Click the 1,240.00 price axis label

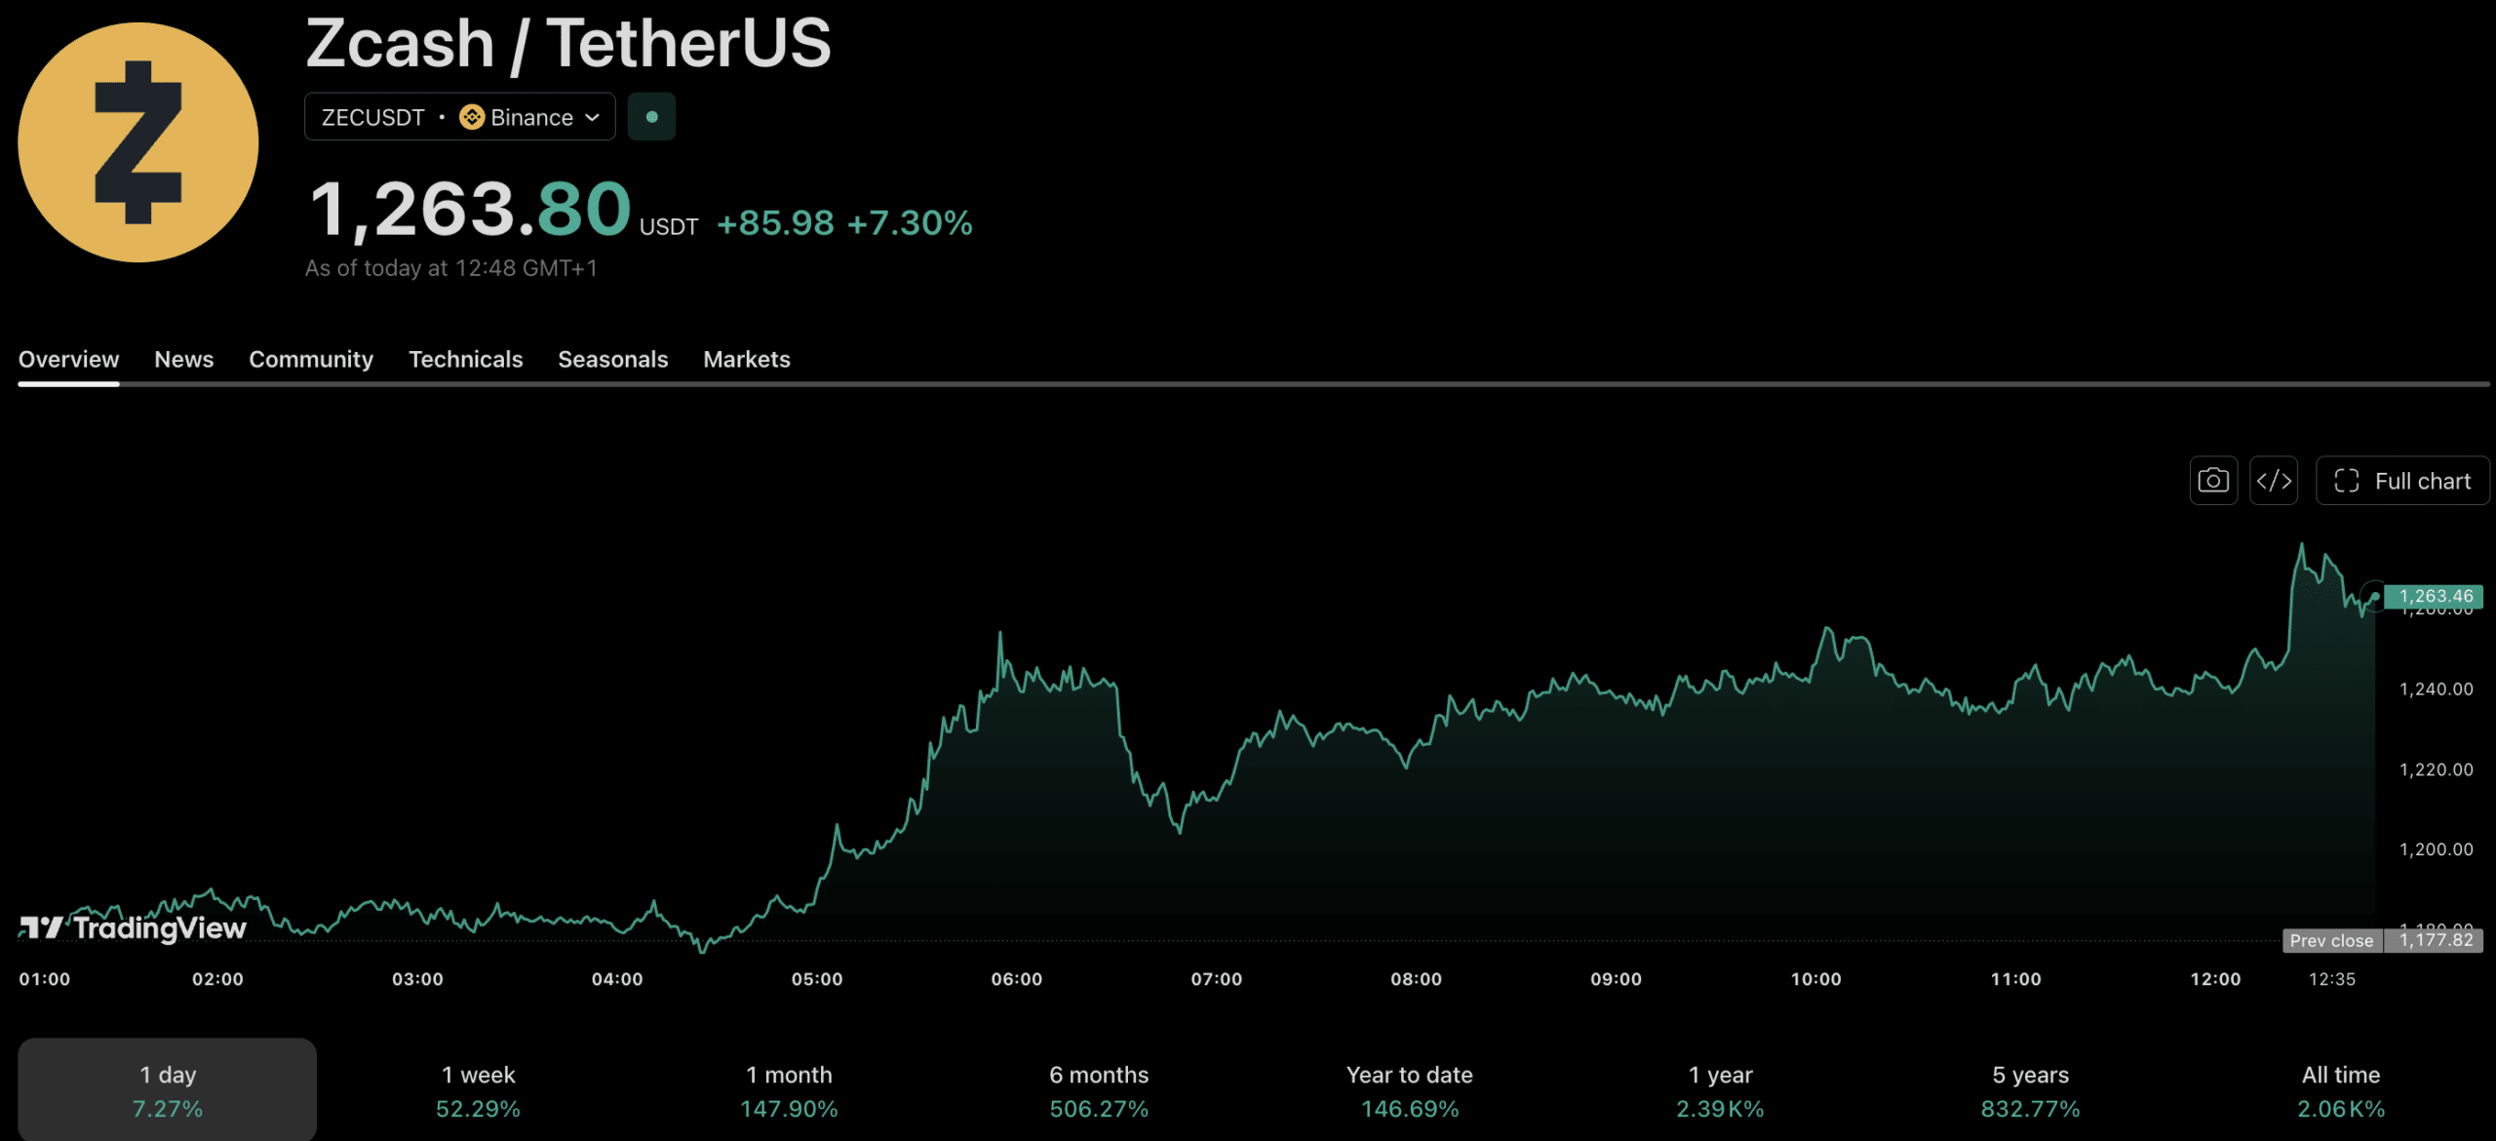point(2437,689)
